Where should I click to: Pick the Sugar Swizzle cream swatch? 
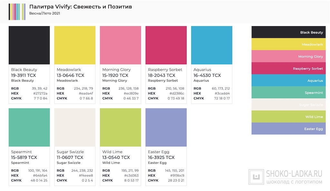point(75,127)
